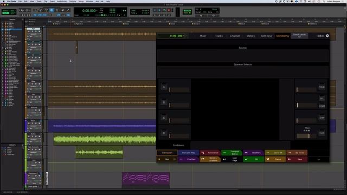Click the main counter time display
This screenshot has width=347, height=195.
coord(89,10)
